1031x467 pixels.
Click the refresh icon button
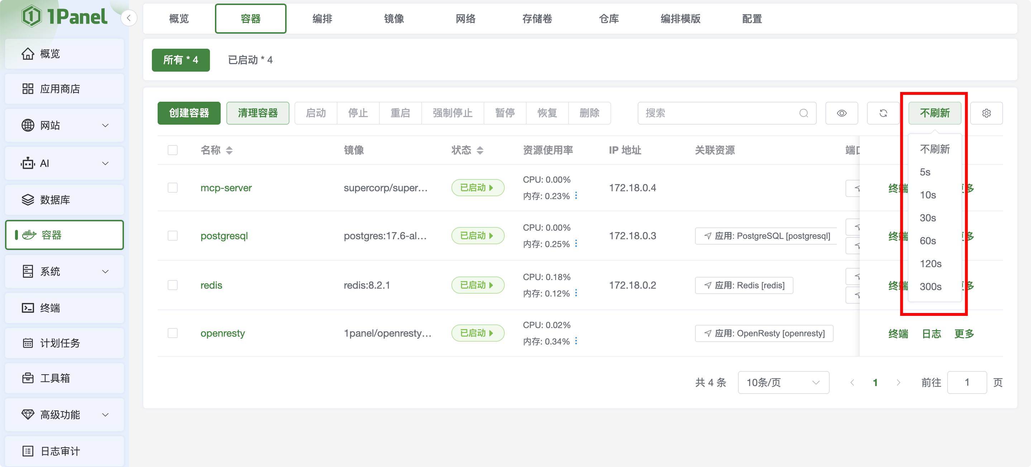883,113
